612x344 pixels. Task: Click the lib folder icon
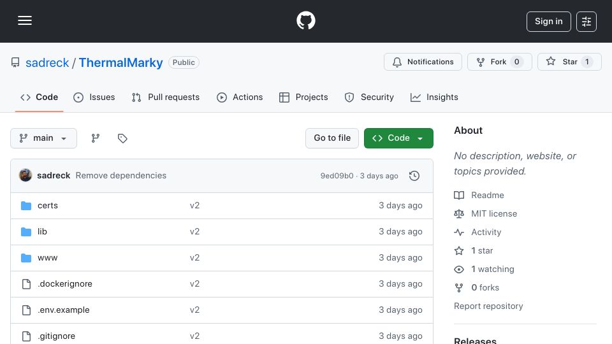point(26,232)
